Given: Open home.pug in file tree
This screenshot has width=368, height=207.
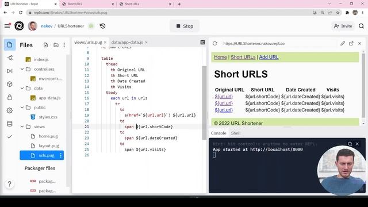Looking at the screenshot, I should (x=48, y=136).
